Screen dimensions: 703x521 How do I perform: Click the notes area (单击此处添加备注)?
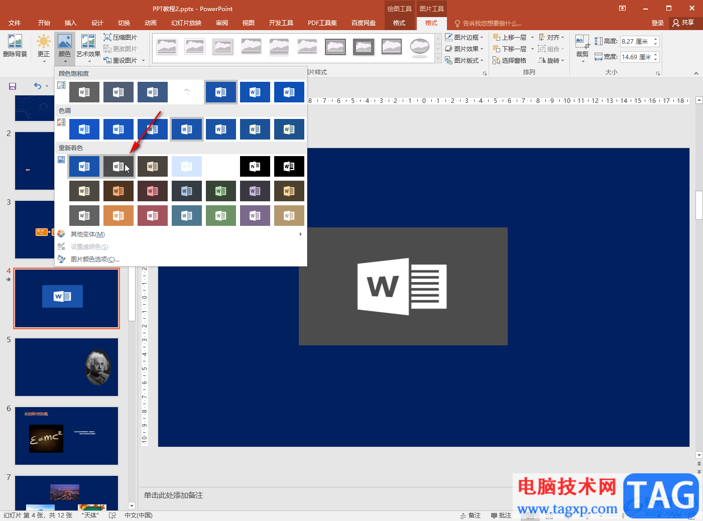(x=173, y=495)
